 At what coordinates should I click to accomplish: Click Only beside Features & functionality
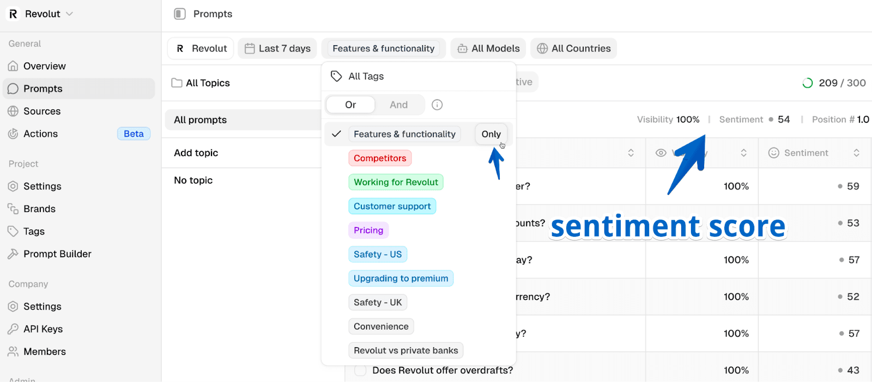(x=491, y=134)
